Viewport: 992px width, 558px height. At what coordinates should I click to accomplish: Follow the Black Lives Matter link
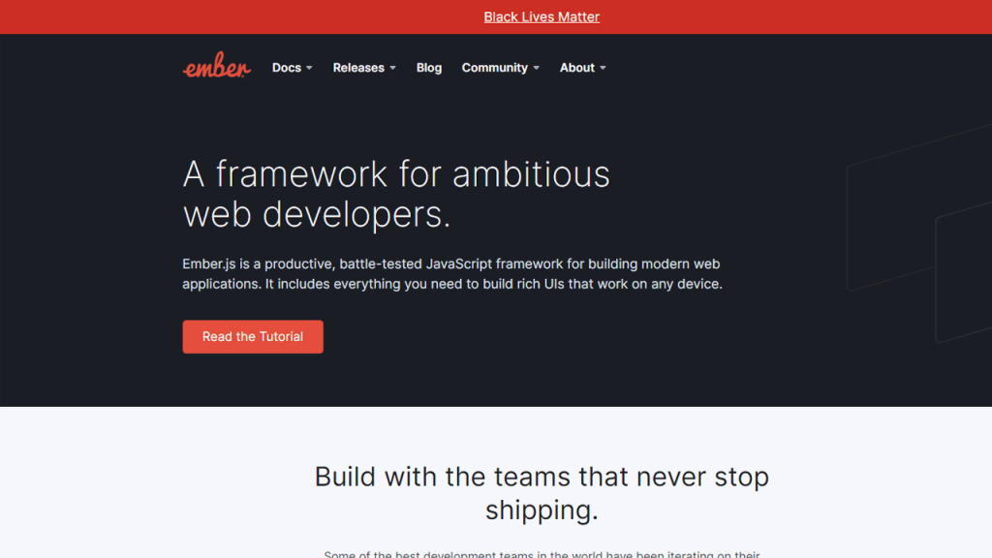coord(542,16)
